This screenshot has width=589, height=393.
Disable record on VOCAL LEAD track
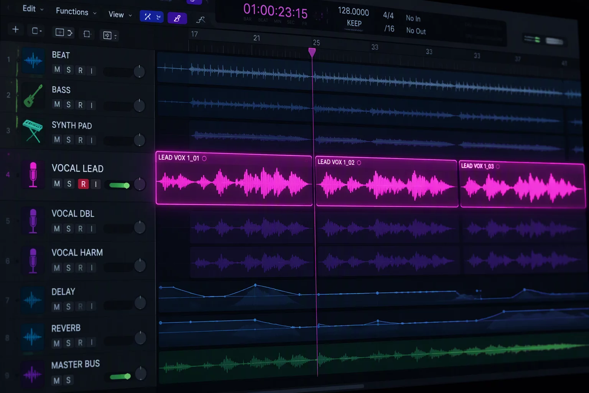point(83,184)
